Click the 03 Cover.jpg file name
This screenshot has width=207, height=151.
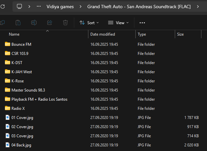(22, 136)
